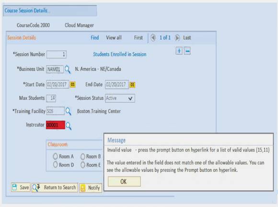
Task: Click the 'Cloud Manager' course title
Action: click(x=79, y=25)
